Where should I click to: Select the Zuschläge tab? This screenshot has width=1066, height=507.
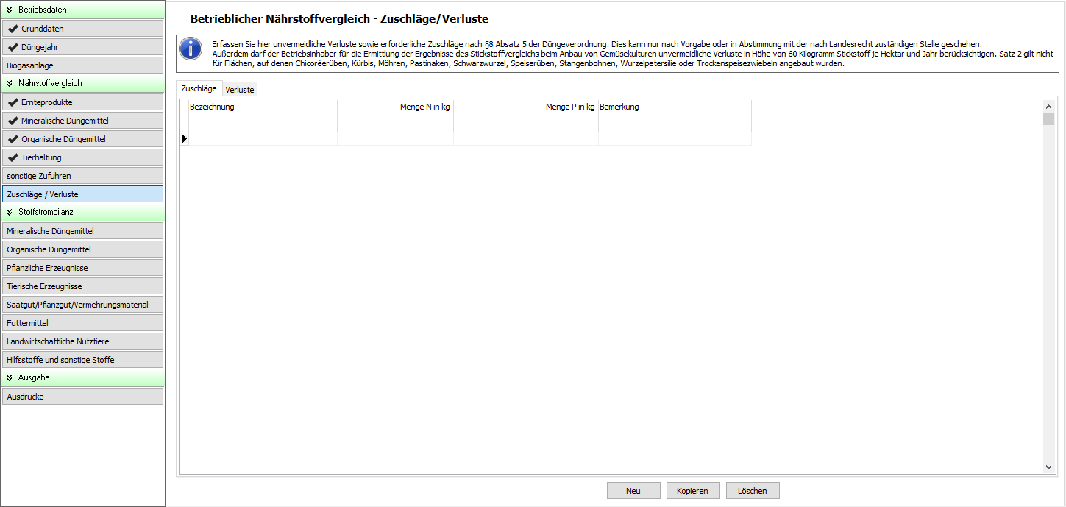[199, 88]
